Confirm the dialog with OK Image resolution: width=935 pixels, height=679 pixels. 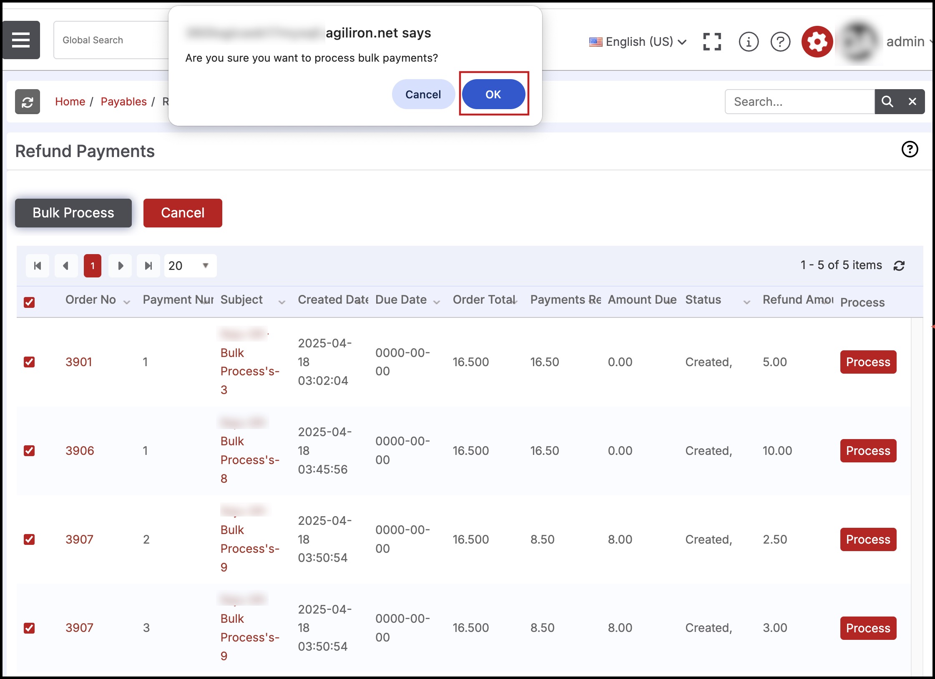(493, 94)
